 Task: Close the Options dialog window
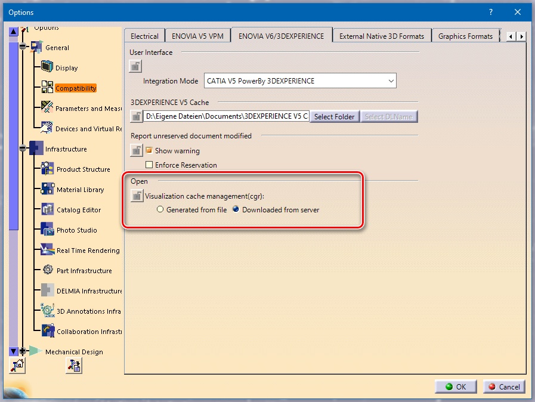click(x=518, y=13)
